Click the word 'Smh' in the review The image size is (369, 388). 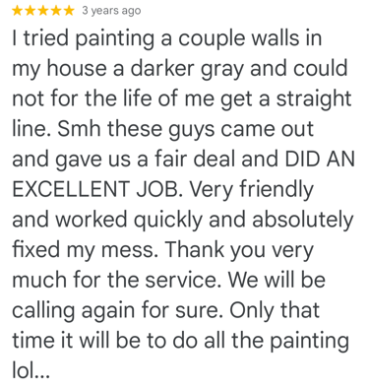[79, 129]
